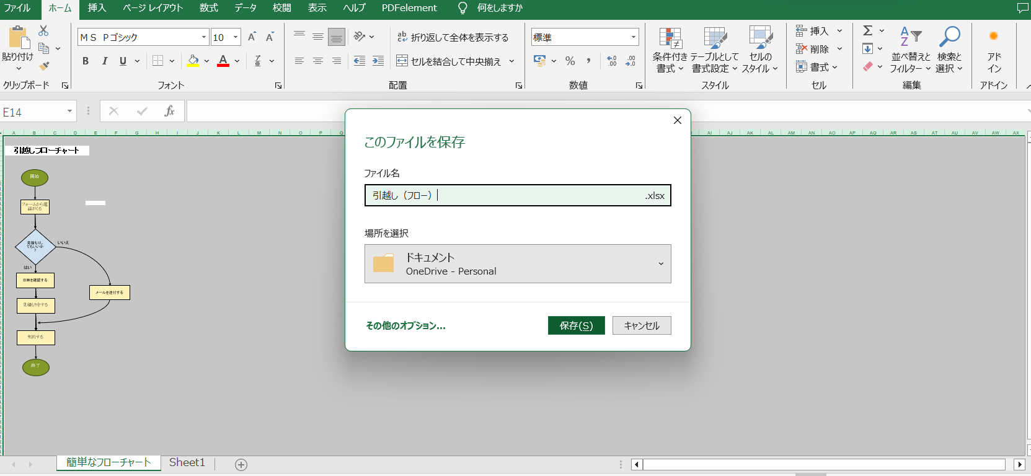This screenshot has height=476, width=1031.
Task: Click the increase decimal places icon
Action: [612, 61]
